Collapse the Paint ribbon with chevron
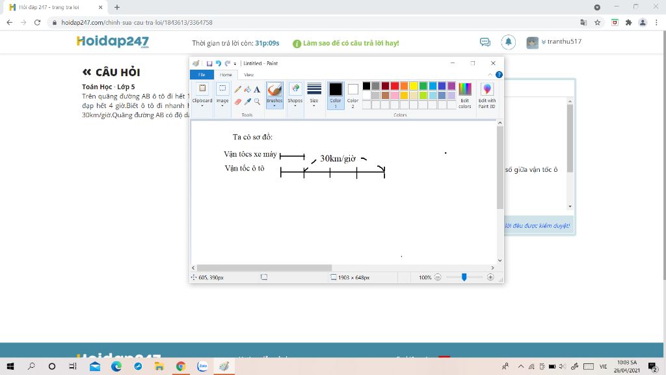Screen dimensions: 666x375 pyautogui.click(x=490, y=74)
